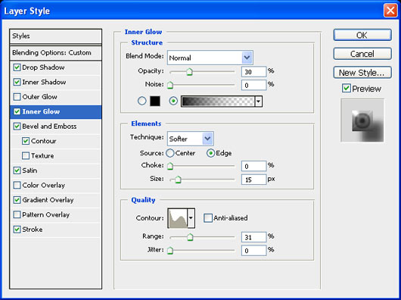
Task: Select the gradient radio button
Action: 173,101
